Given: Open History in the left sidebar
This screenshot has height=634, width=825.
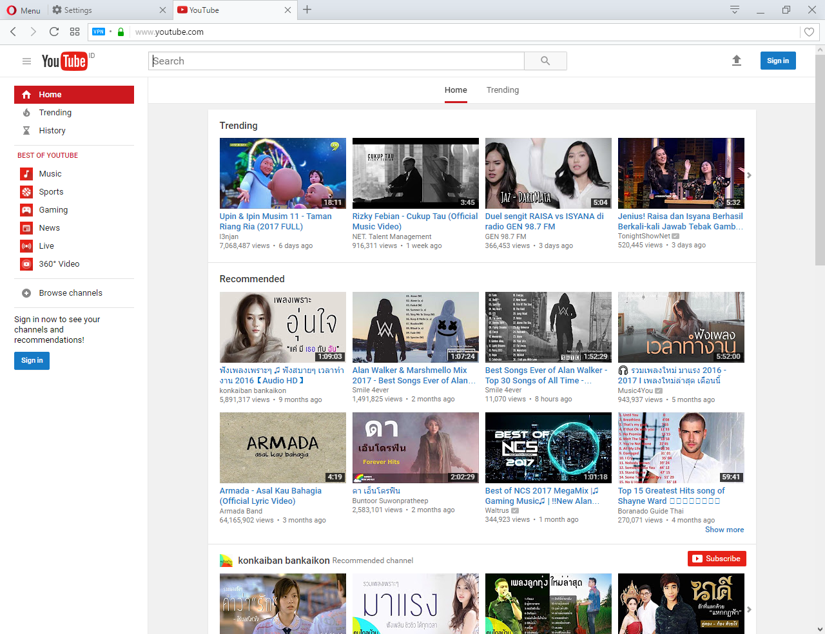Looking at the screenshot, I should (x=52, y=131).
